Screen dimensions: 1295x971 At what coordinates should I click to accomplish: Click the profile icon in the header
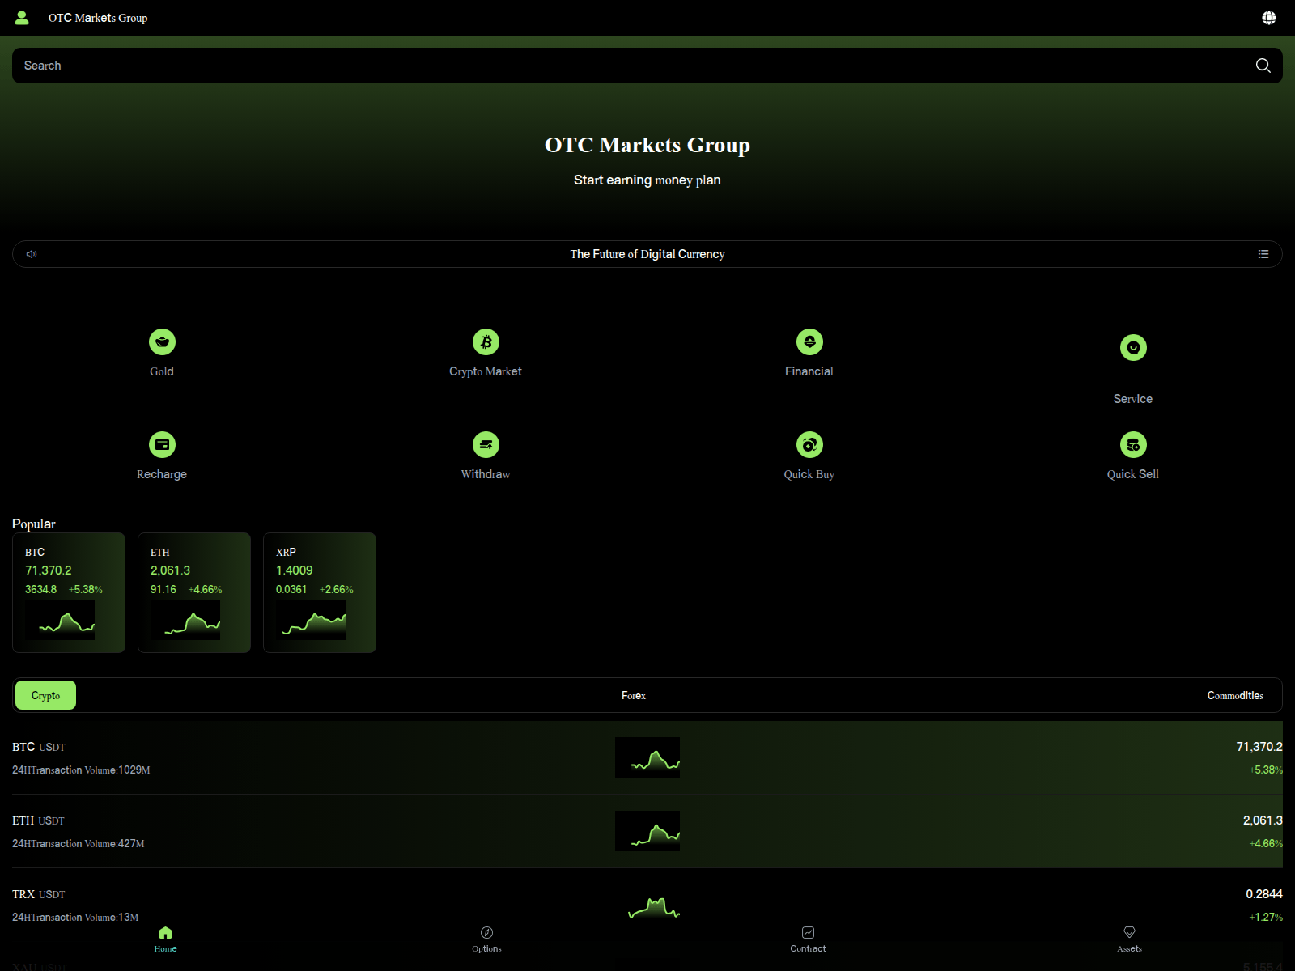pyautogui.click(x=22, y=17)
